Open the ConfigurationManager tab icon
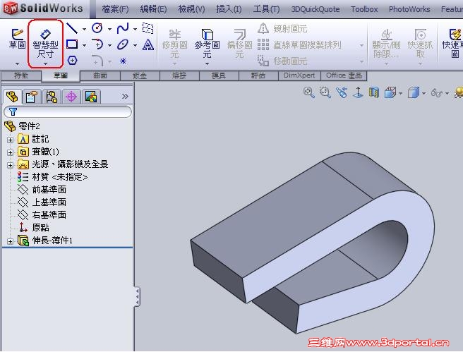 (52, 97)
